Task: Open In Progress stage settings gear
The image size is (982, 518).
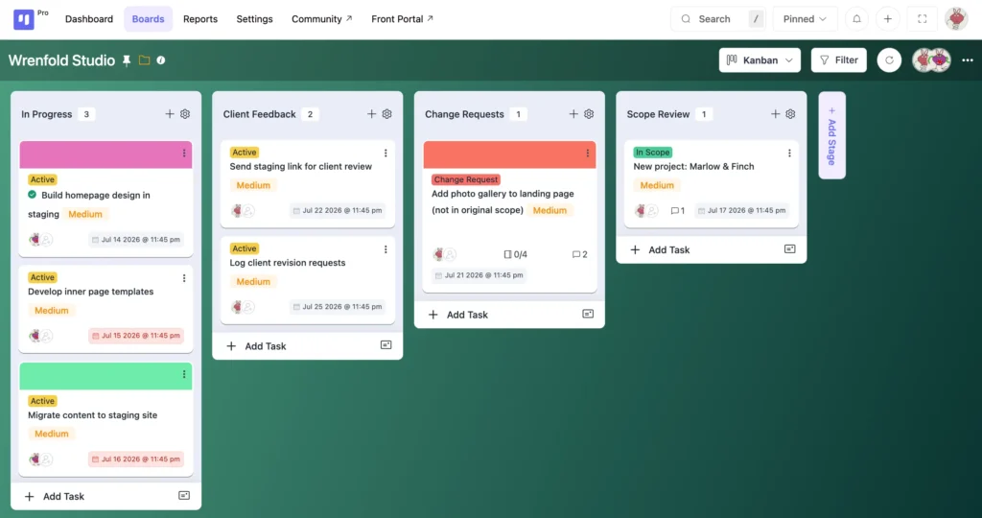Action: pos(185,114)
